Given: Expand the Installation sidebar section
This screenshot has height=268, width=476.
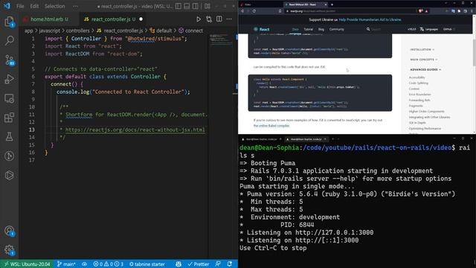Looking at the screenshot, I should click(422, 50).
